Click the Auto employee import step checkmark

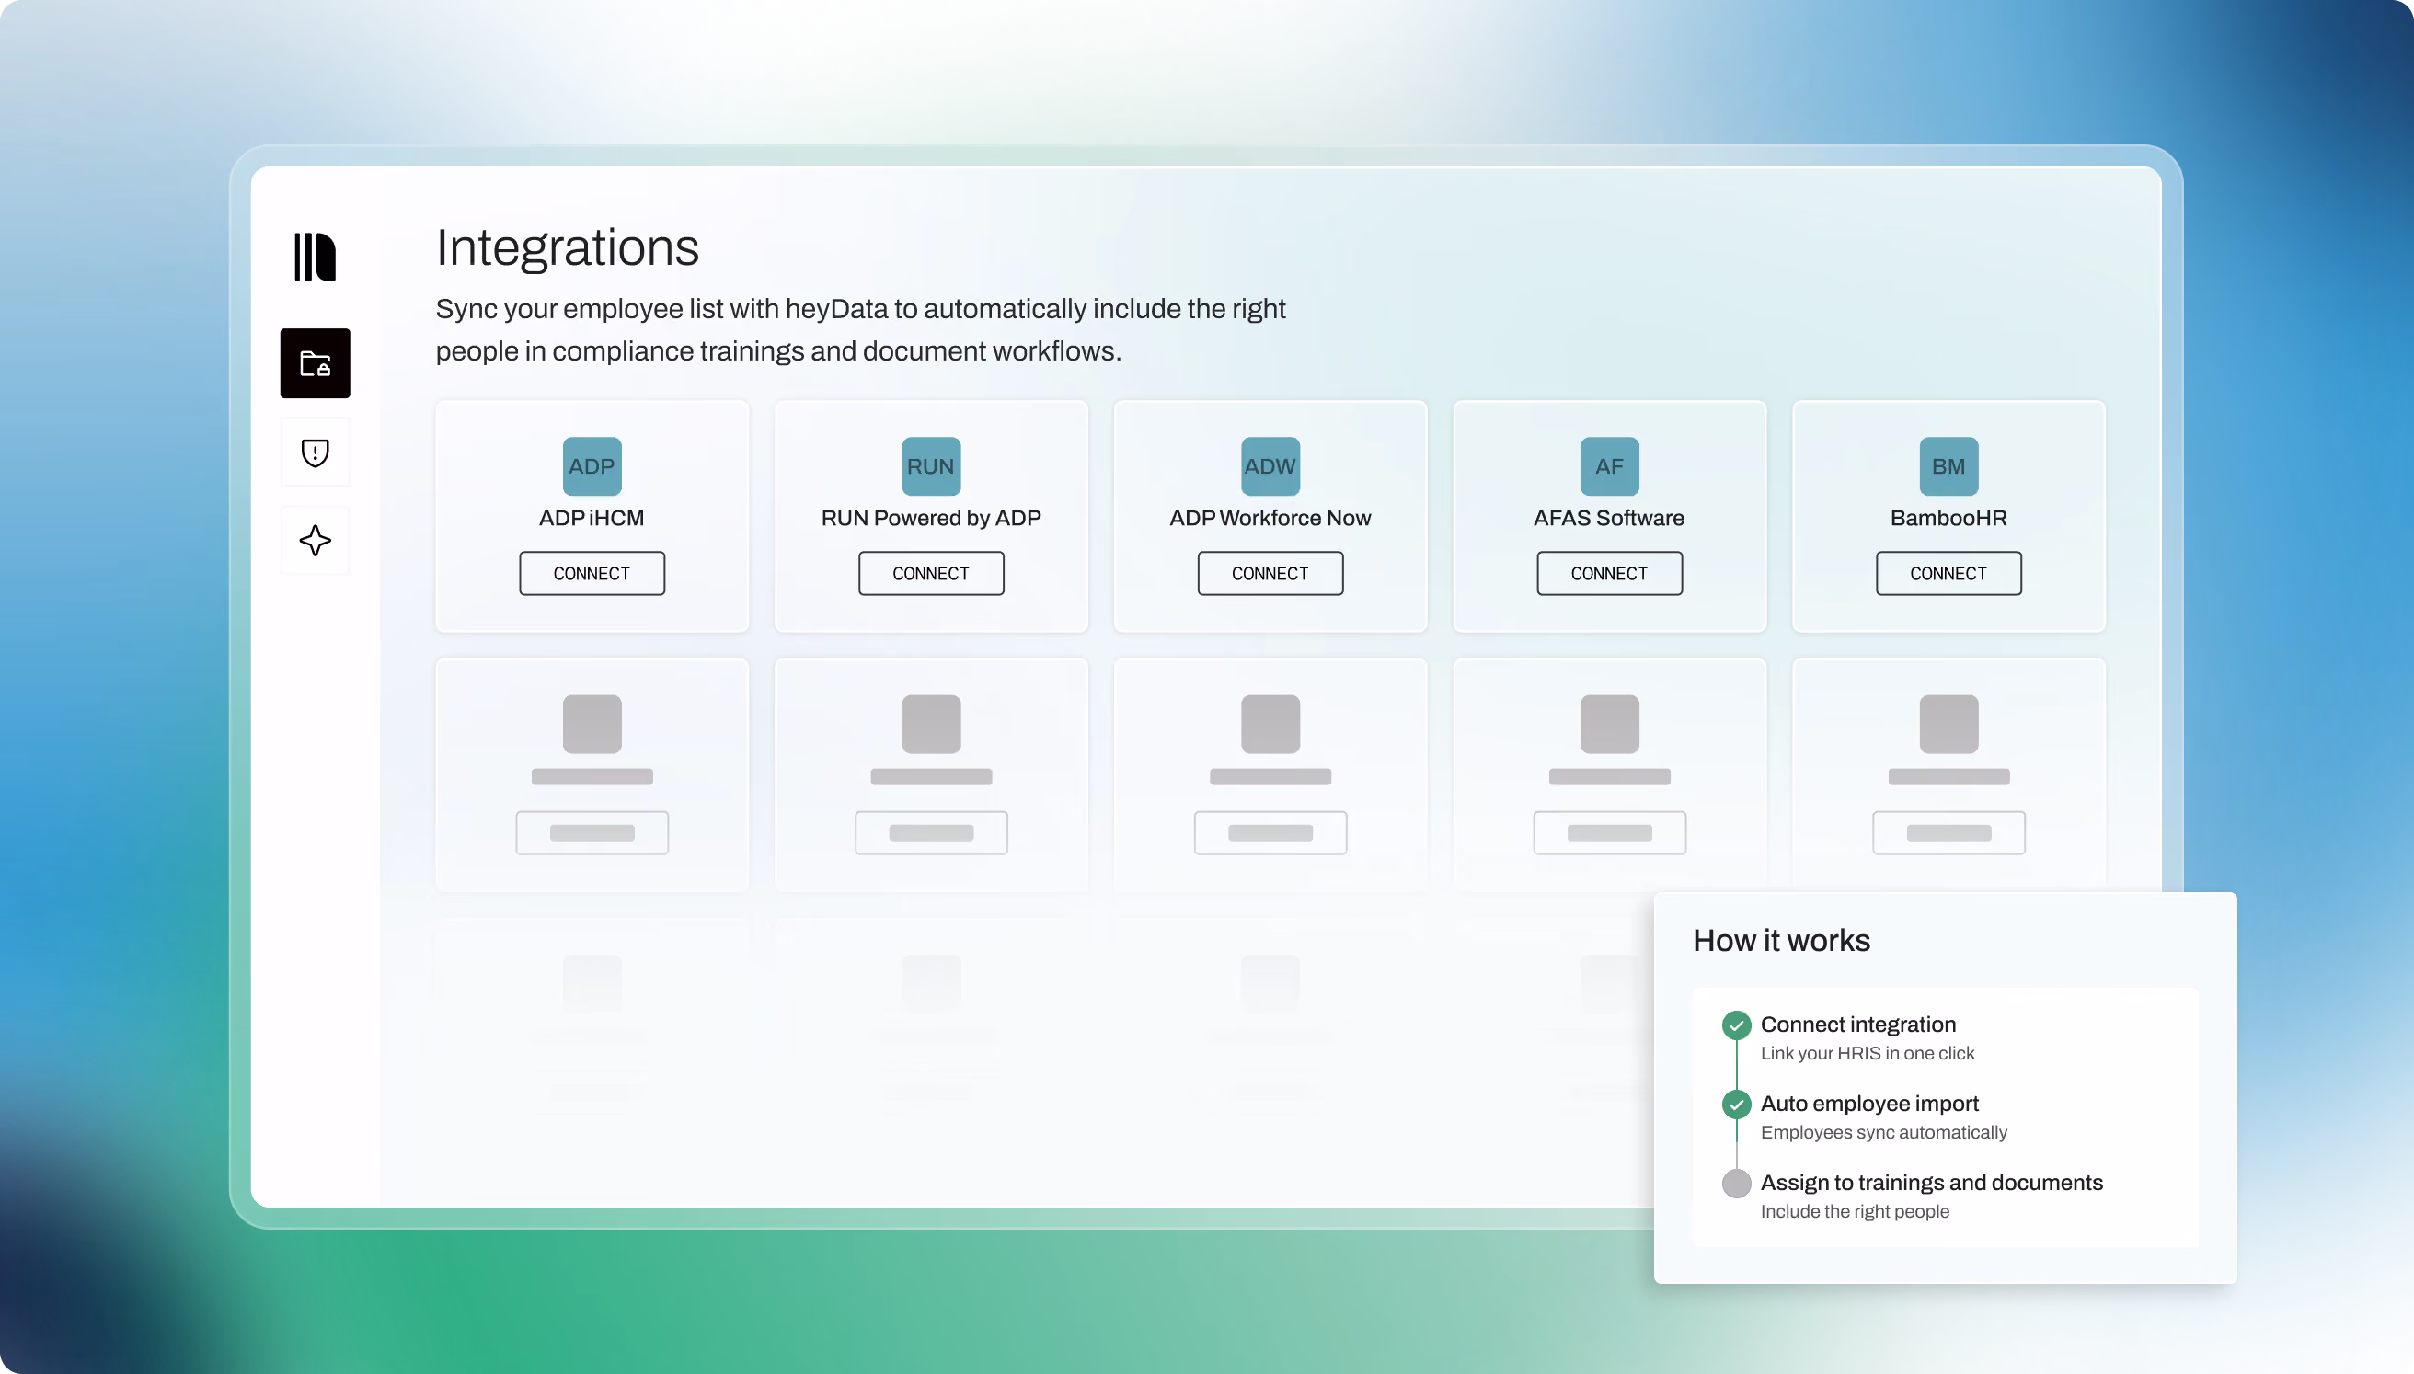click(x=1736, y=1105)
